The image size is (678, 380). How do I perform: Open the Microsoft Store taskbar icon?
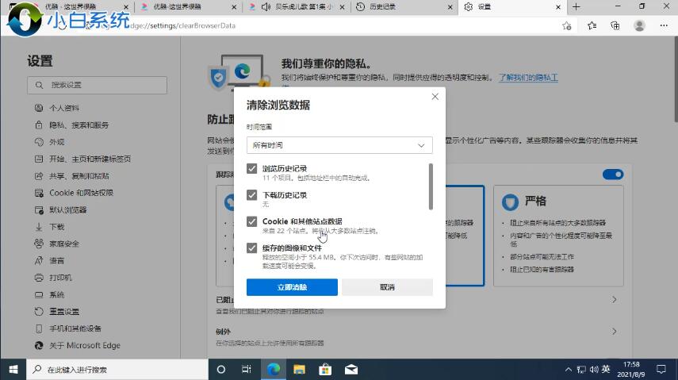[325, 370]
